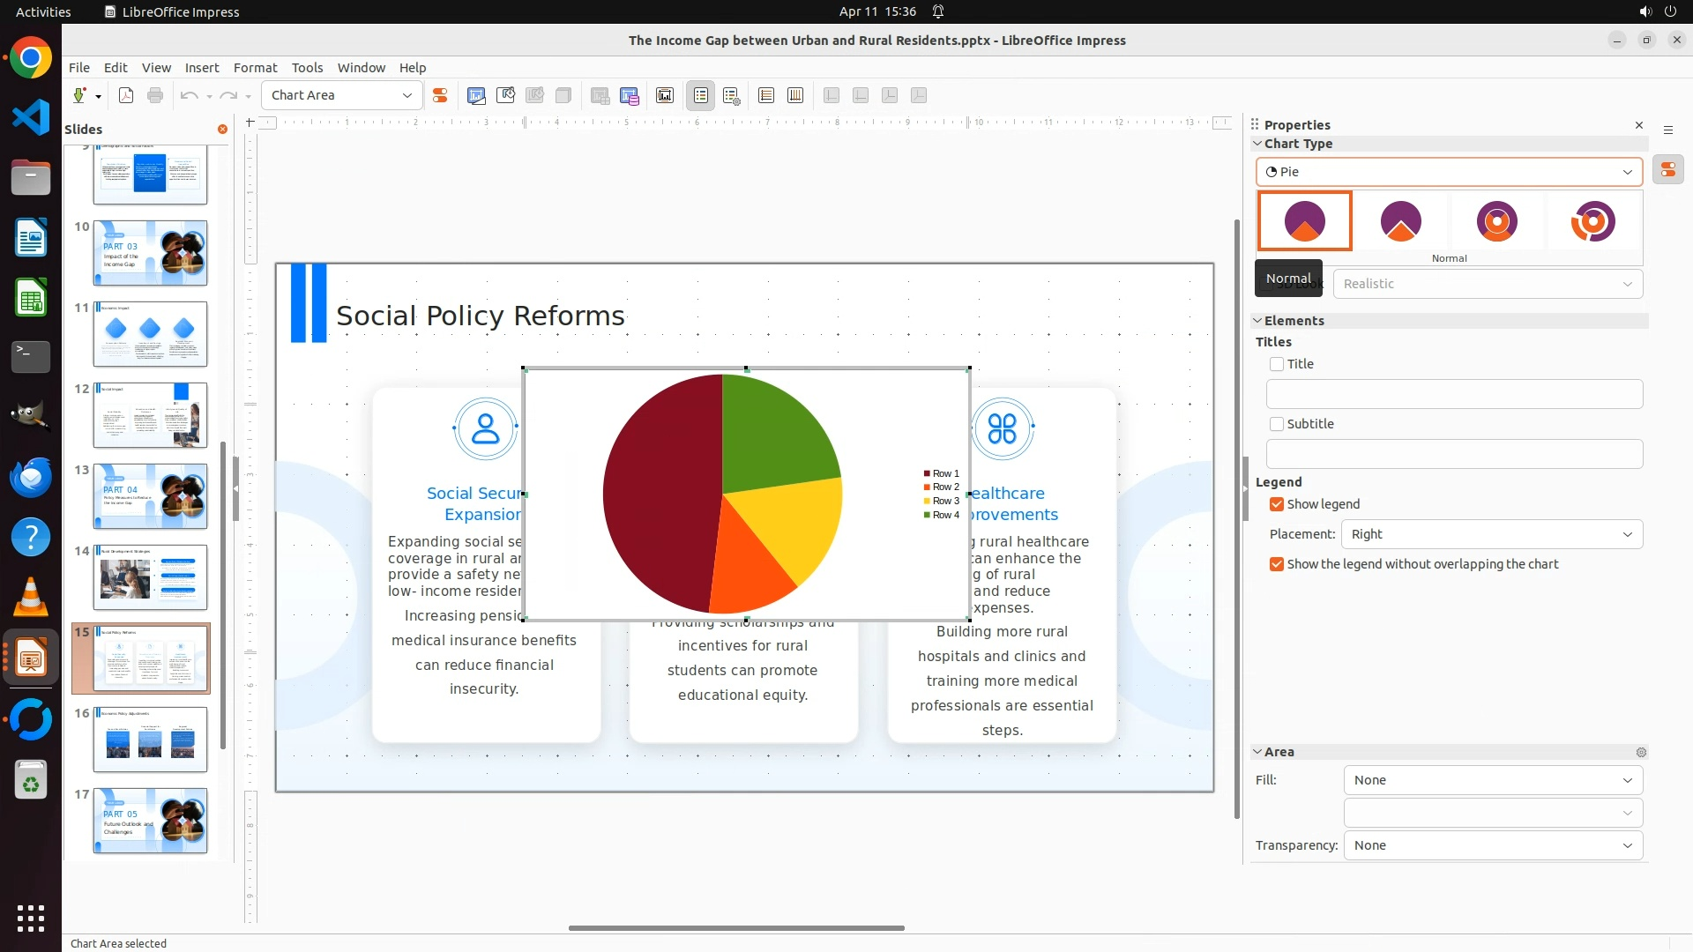The image size is (1693, 952).
Task: Toggle Horizontal Grids toolbar icon
Action: pos(766,95)
